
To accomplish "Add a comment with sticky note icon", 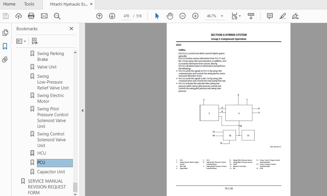I will tap(270, 16).
